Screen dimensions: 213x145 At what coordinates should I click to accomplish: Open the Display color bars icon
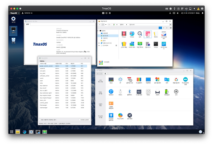pos(139,80)
